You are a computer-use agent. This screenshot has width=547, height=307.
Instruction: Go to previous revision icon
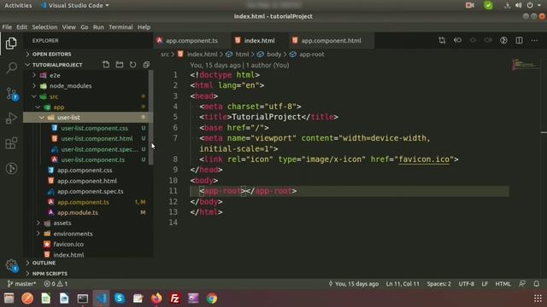click(x=457, y=40)
